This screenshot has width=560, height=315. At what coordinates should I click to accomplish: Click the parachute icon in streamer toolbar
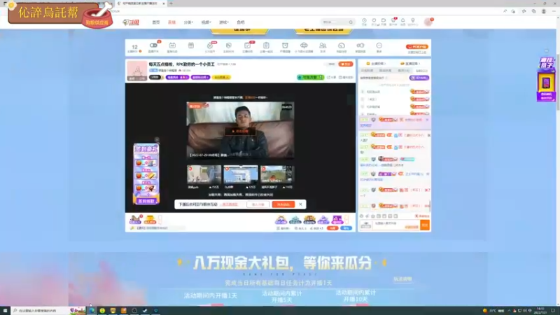point(304,45)
